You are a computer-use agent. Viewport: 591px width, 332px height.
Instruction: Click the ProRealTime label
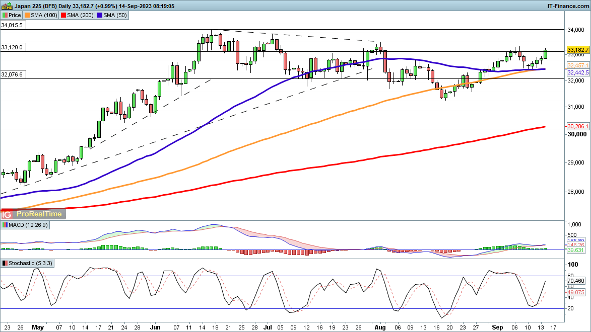point(39,214)
